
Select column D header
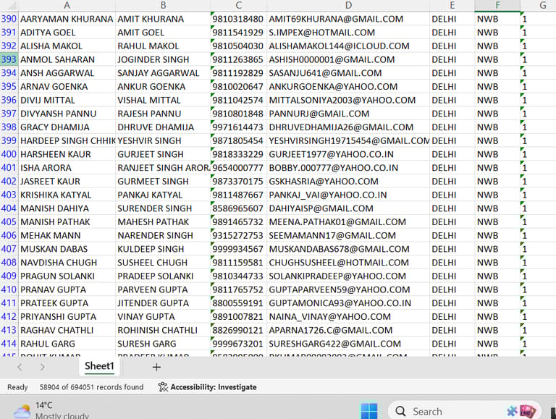click(347, 5)
